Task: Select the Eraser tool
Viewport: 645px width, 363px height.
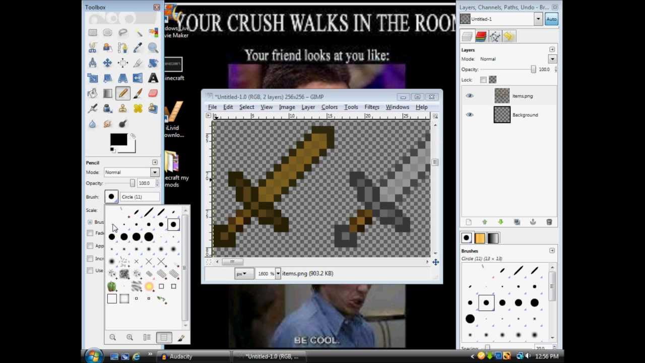Action: click(x=153, y=93)
